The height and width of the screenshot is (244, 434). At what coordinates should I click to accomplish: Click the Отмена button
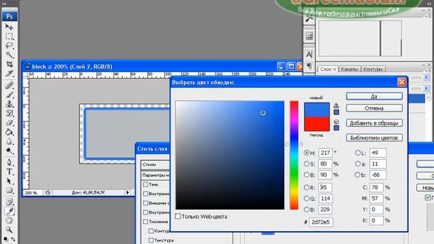(x=374, y=108)
